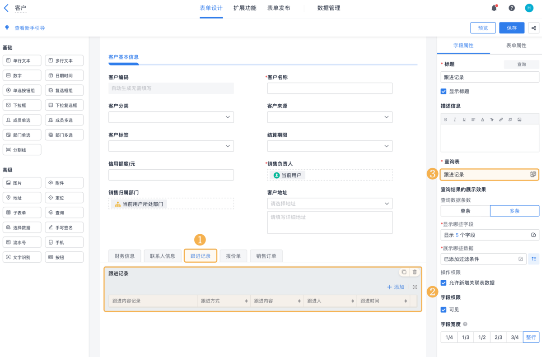Edit the displayed fields via its icon
Viewport: 542px width, 357px height.
click(533, 235)
